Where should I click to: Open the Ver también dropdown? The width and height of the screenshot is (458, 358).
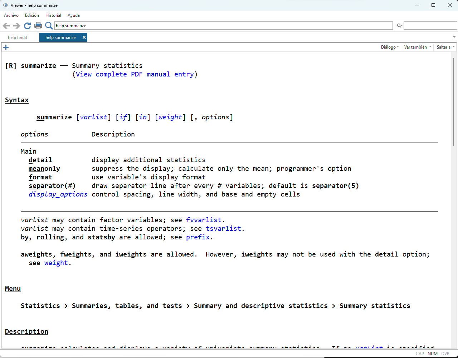click(x=417, y=47)
